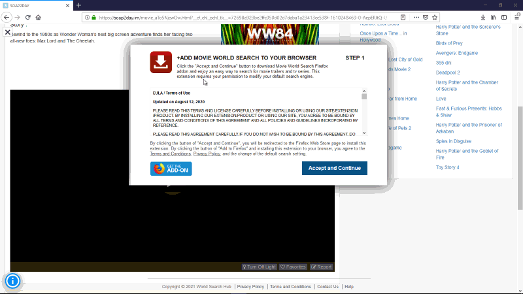This screenshot has width=523, height=294.
Task: Open Terms and Conditions link in popup
Action: (171, 154)
